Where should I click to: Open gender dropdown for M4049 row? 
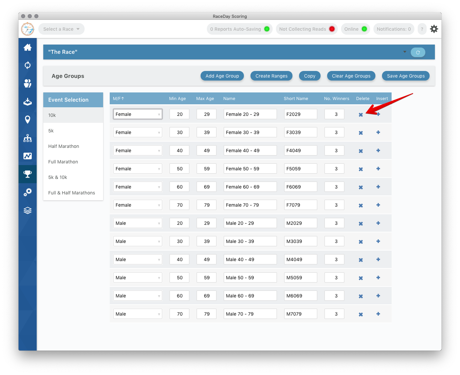[x=138, y=259]
